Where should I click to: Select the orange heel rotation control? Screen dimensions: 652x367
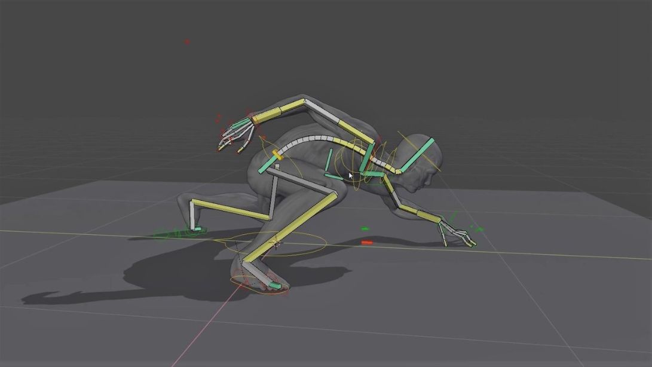tap(257, 287)
